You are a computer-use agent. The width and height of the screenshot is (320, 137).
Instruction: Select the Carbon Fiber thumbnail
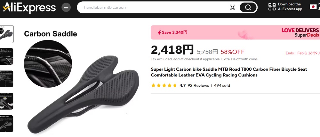tap(6, 56)
